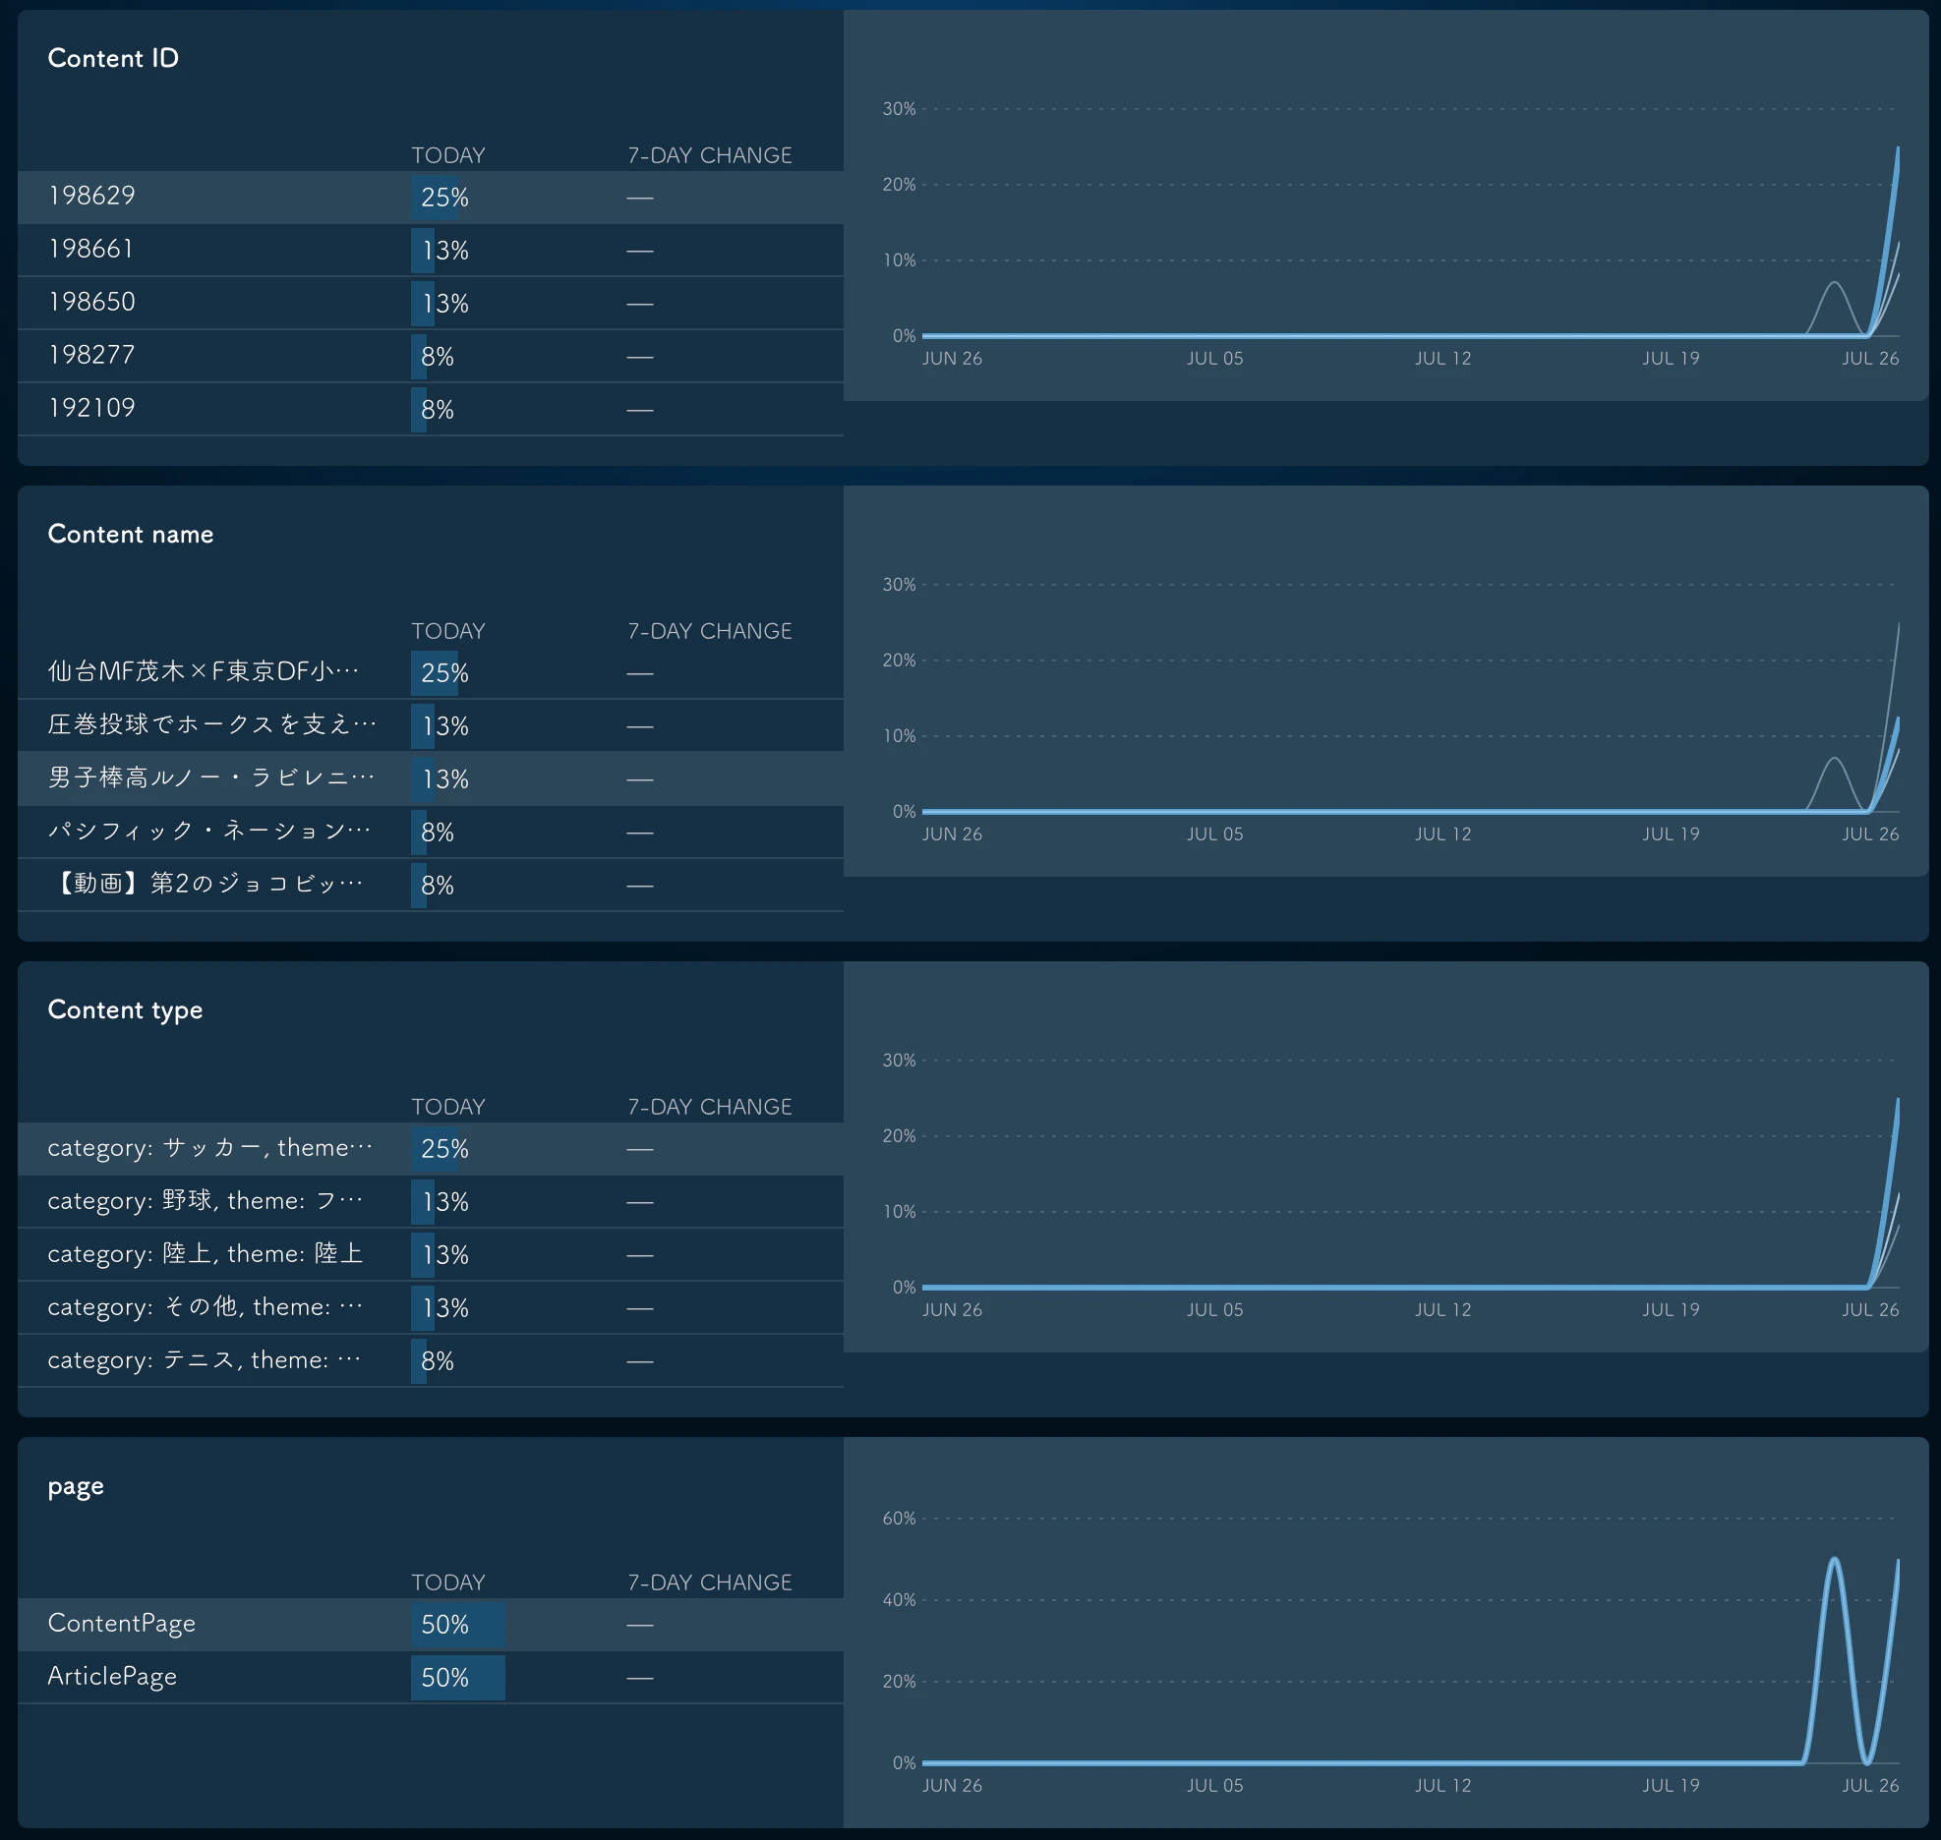
Task: Select the Content ID row 198661
Action: click(x=431, y=250)
